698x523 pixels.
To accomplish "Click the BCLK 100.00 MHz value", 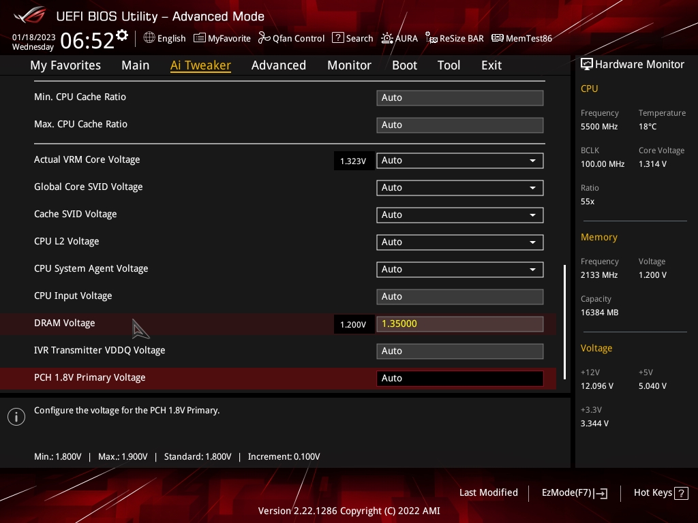I will pyautogui.click(x=603, y=164).
